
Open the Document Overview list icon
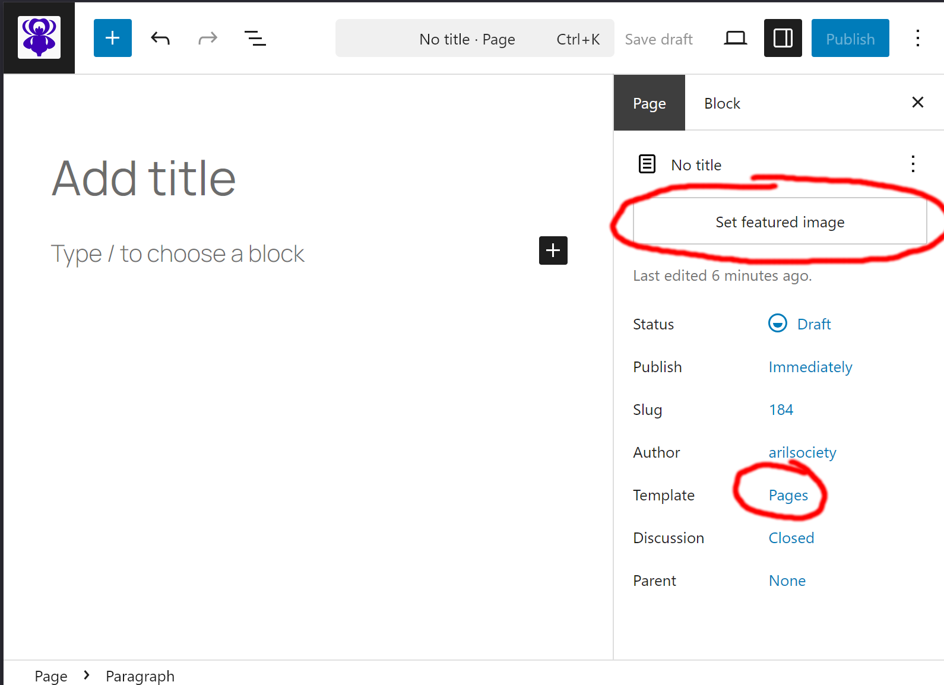(x=255, y=39)
